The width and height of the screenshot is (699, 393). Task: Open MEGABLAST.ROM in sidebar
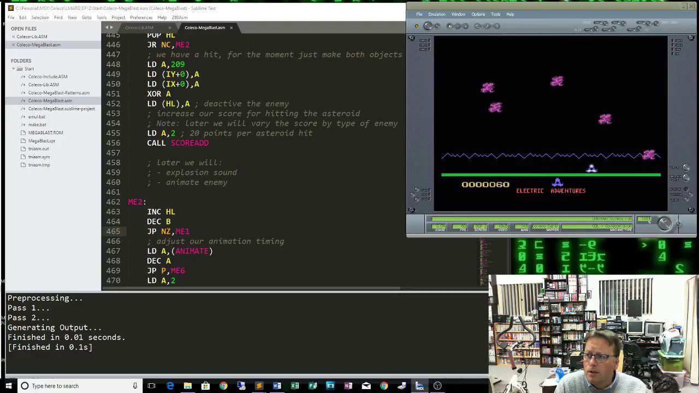point(45,133)
